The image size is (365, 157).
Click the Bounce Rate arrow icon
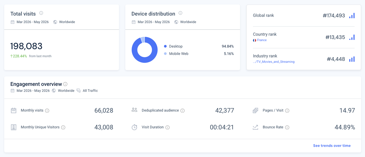[255, 127]
